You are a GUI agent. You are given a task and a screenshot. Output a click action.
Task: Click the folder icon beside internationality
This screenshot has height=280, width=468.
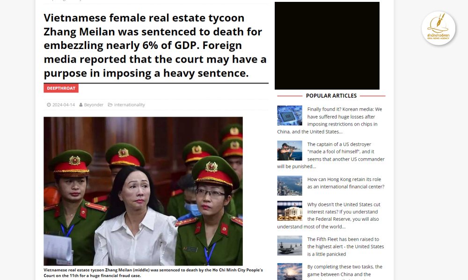point(110,105)
